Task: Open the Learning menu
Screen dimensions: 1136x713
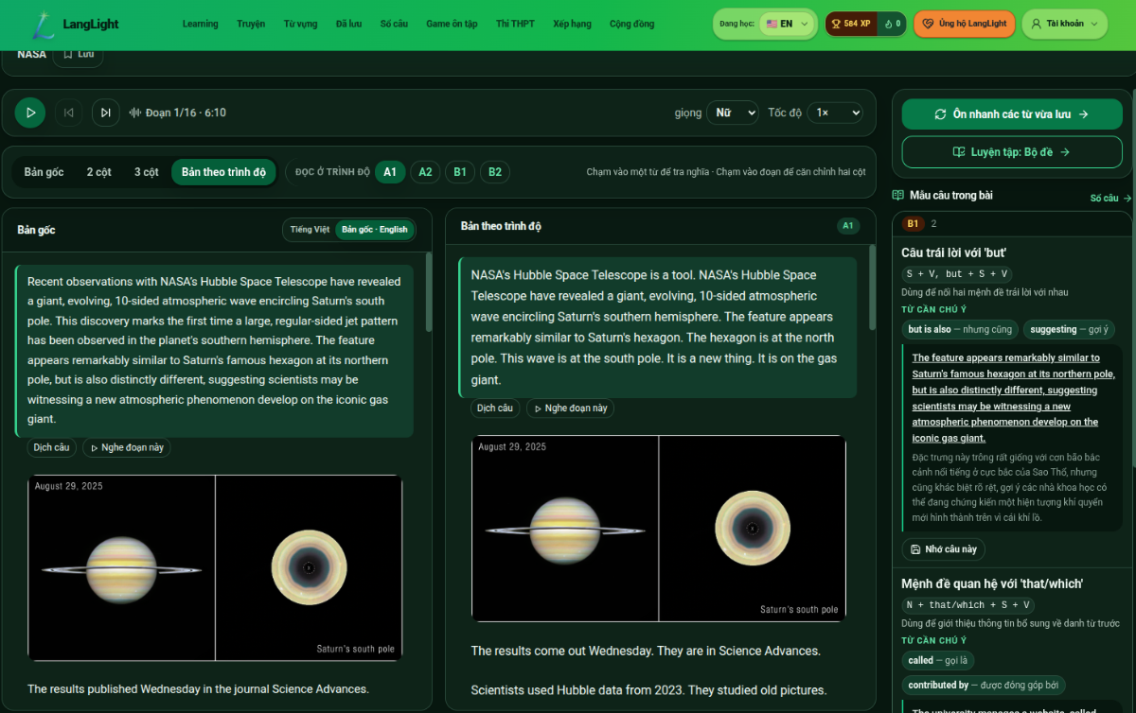Action: 201,24
